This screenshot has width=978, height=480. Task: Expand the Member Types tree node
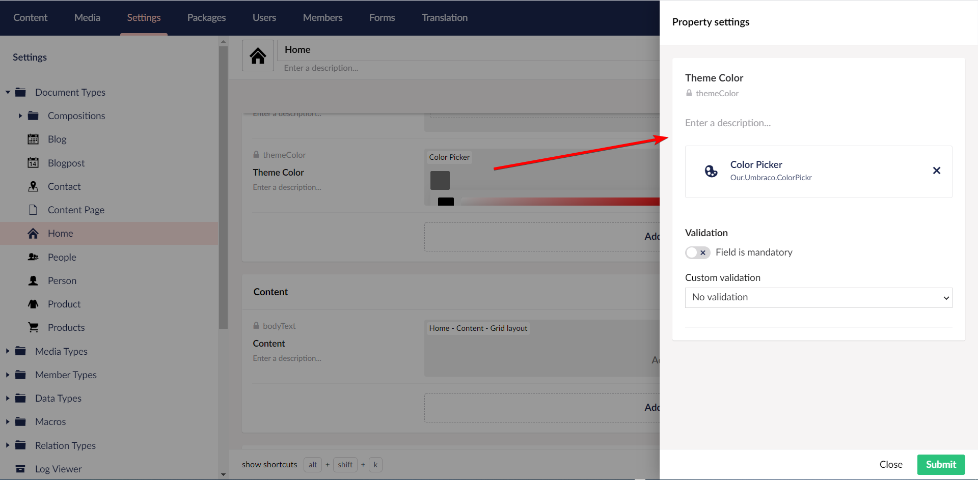(x=8, y=375)
